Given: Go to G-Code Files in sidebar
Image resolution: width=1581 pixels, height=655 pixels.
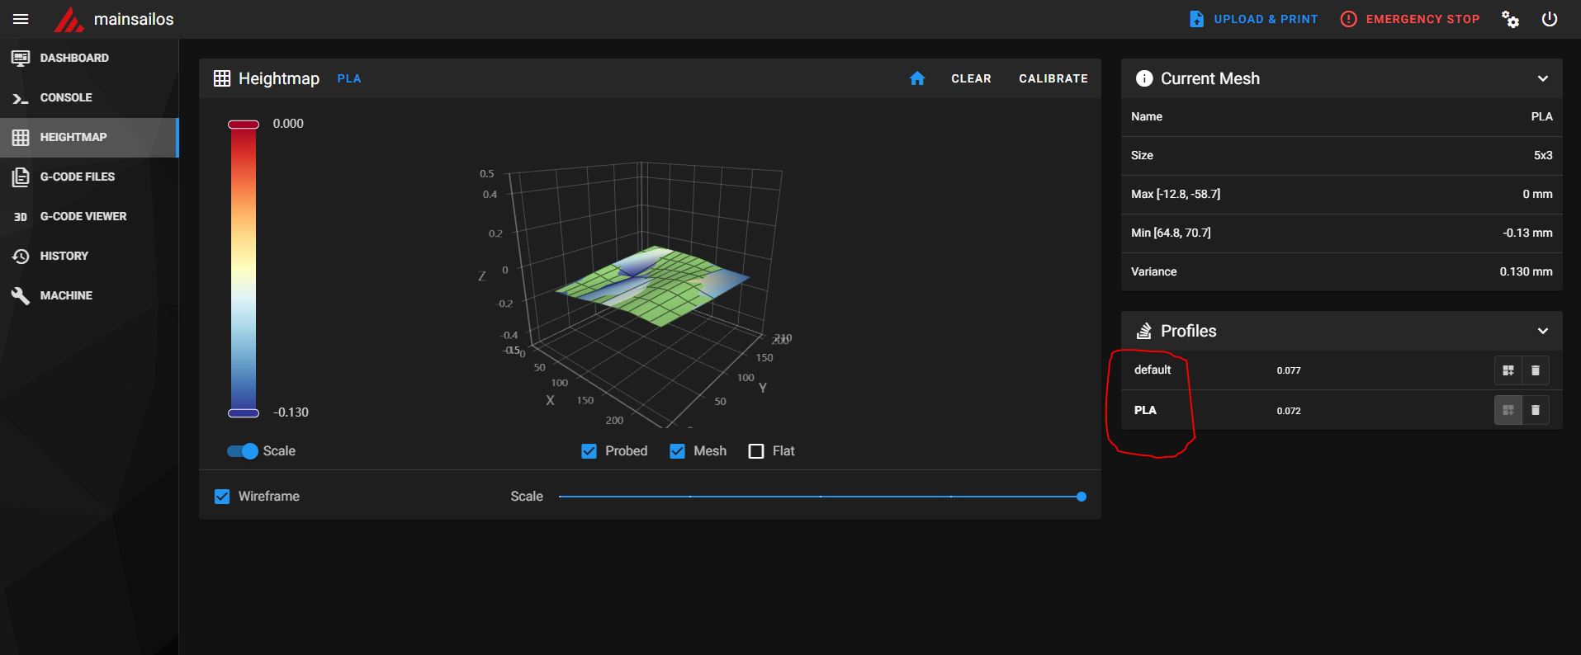Looking at the screenshot, I should pos(77,177).
